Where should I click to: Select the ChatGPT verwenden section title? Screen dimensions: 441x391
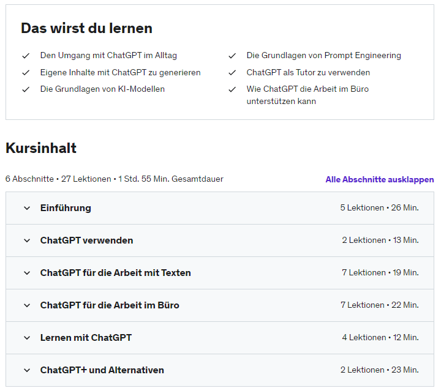pos(86,240)
